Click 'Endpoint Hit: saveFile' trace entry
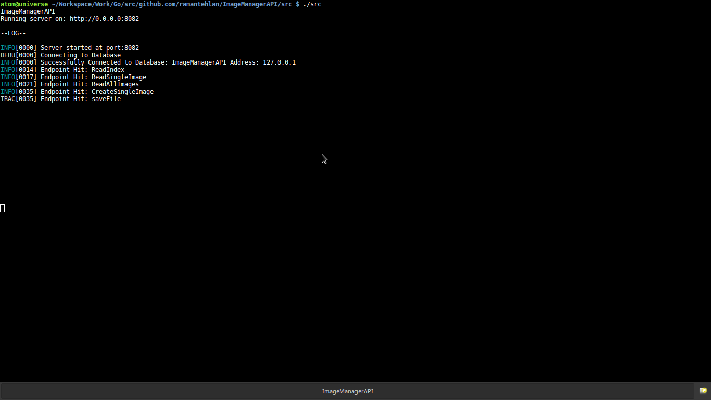711x400 pixels. (60, 99)
